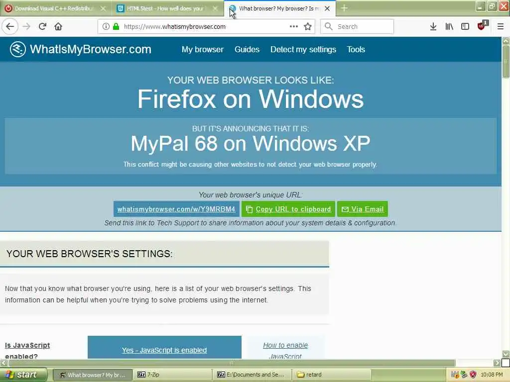Viewport: 510px width, 382px height.
Task: Bookmark this page with the star icon
Action: point(308,27)
